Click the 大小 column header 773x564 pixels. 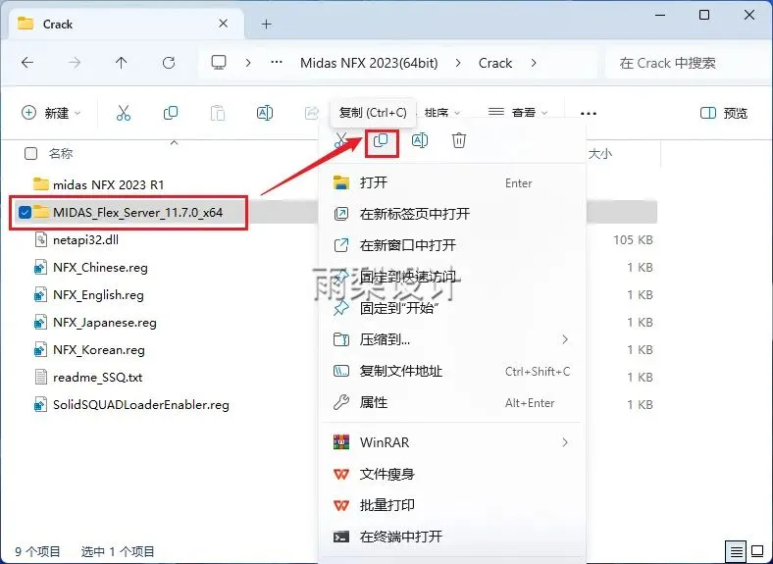[600, 154]
